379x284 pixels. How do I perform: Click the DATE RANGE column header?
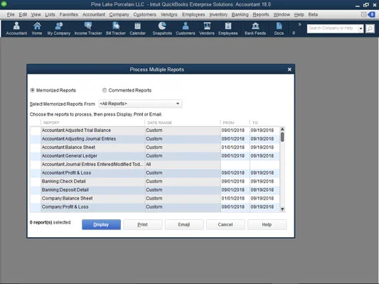click(159, 123)
